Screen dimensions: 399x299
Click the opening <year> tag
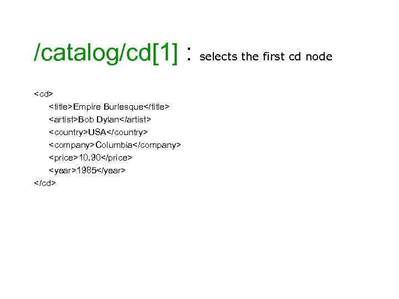click(x=62, y=171)
